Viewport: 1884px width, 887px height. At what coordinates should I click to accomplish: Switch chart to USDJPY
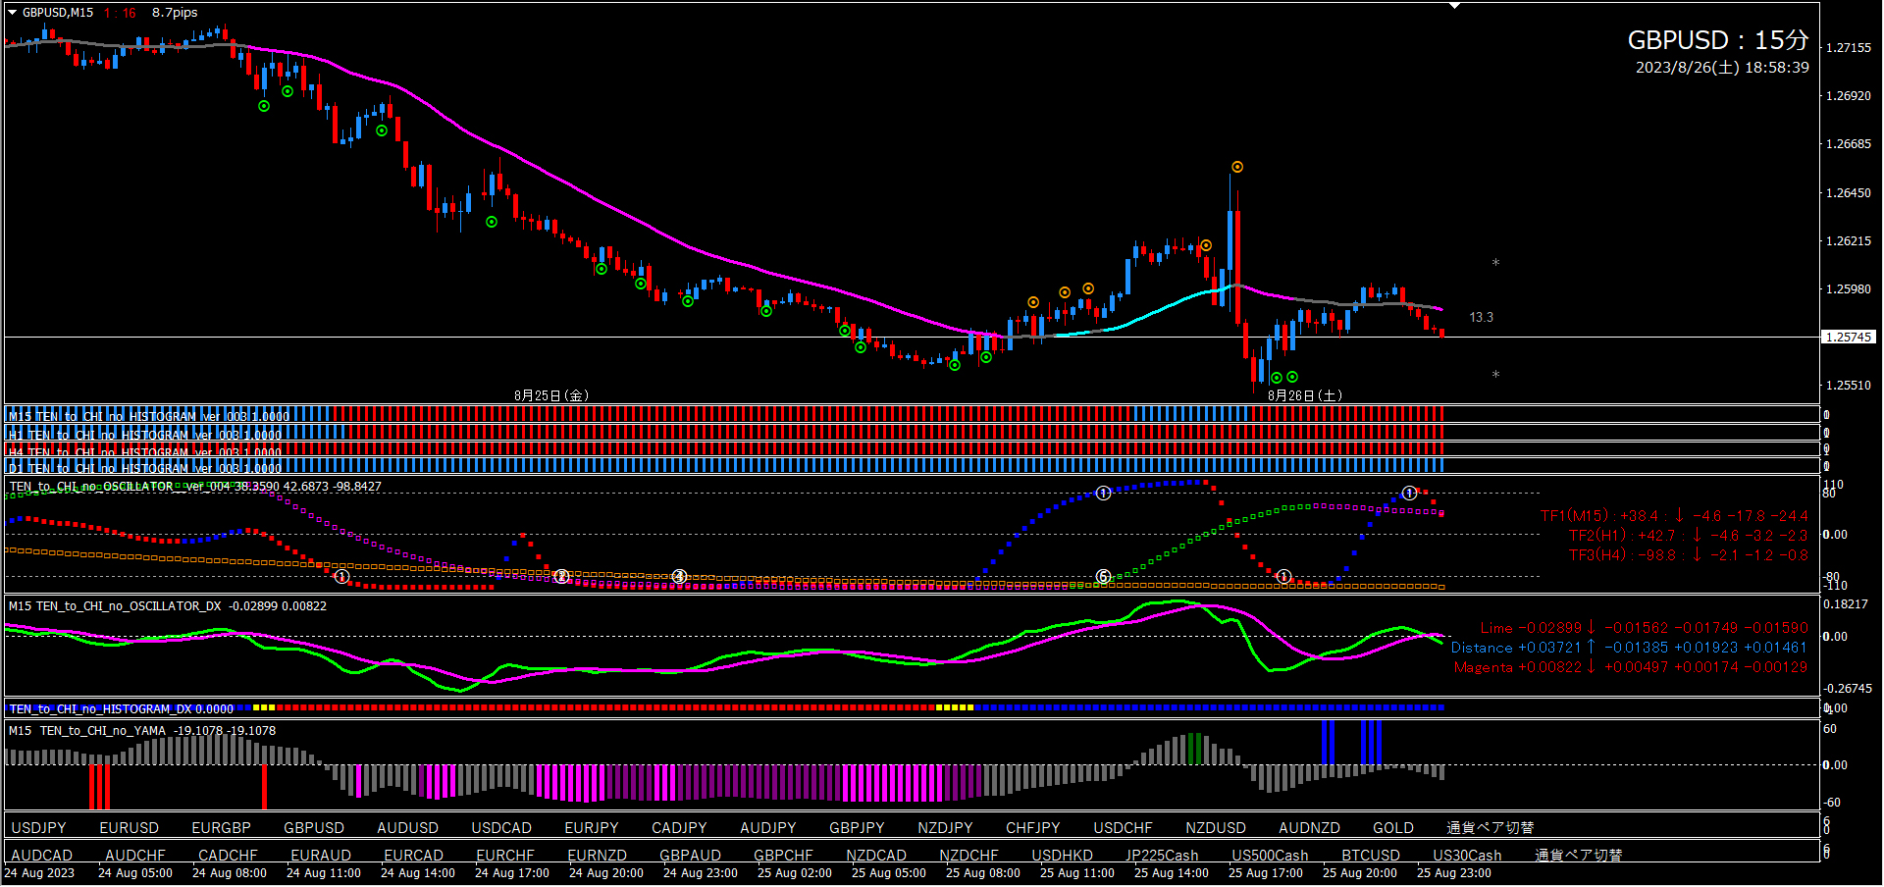point(38,828)
